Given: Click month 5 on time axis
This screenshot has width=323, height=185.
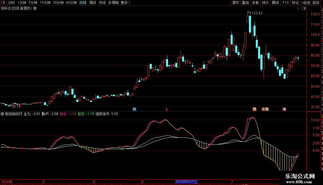Looking at the screenshot, I should click(x=142, y=182).
